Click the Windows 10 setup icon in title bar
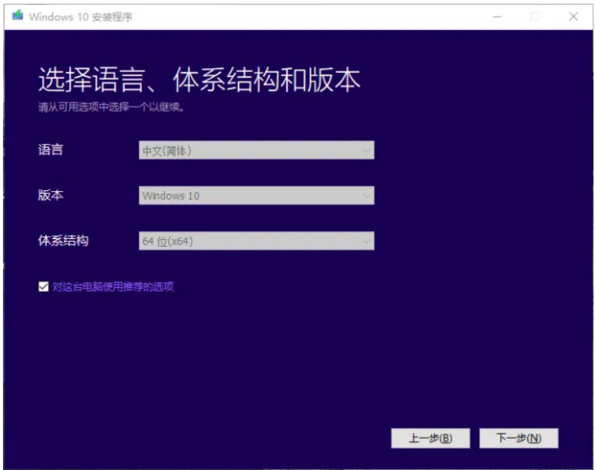 (18, 16)
